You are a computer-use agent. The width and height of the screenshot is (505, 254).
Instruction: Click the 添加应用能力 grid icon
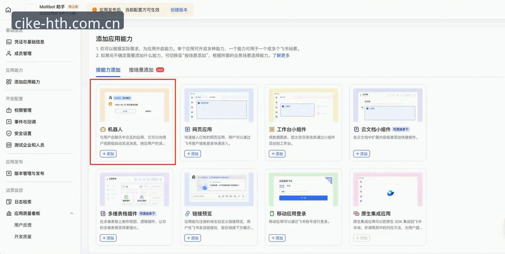coord(9,82)
